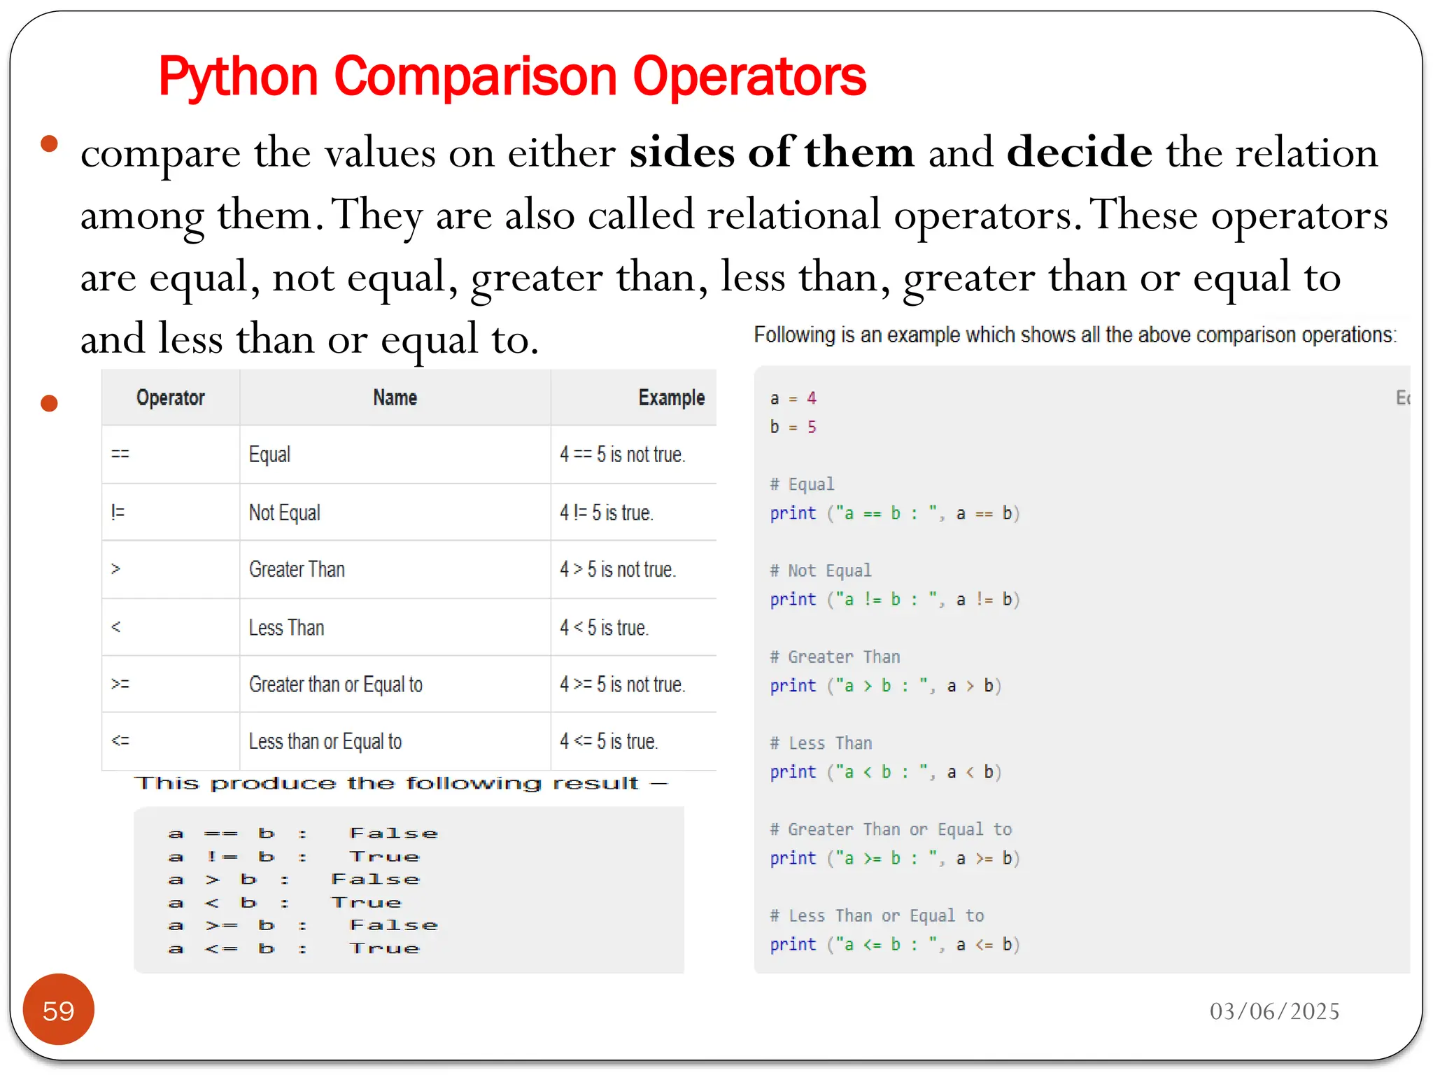Click the "4 < 5 is true." cell
1433x1075 pixels.
point(633,627)
